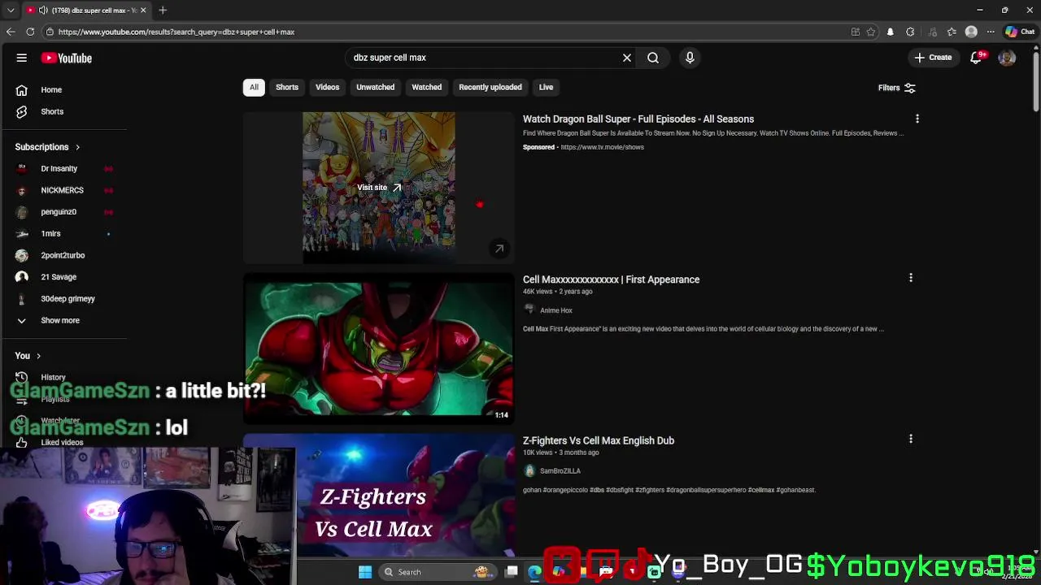Image resolution: width=1041 pixels, height=585 pixels.
Task: Open Cell Maxxxxxxxxxxxxxx First Appearance title
Action: [611, 279]
